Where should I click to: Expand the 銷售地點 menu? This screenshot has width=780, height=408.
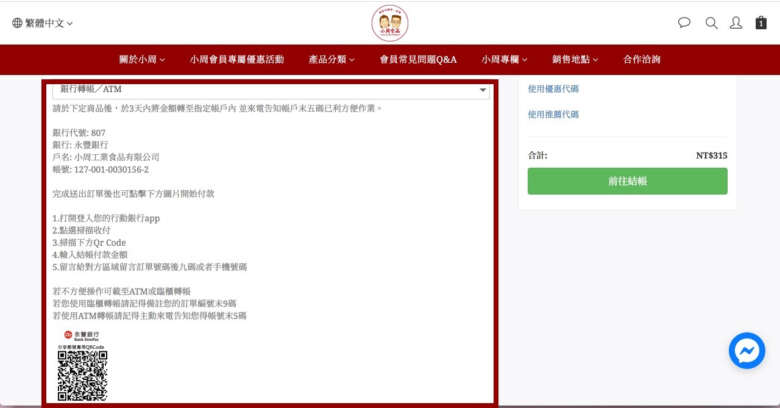[x=575, y=59]
